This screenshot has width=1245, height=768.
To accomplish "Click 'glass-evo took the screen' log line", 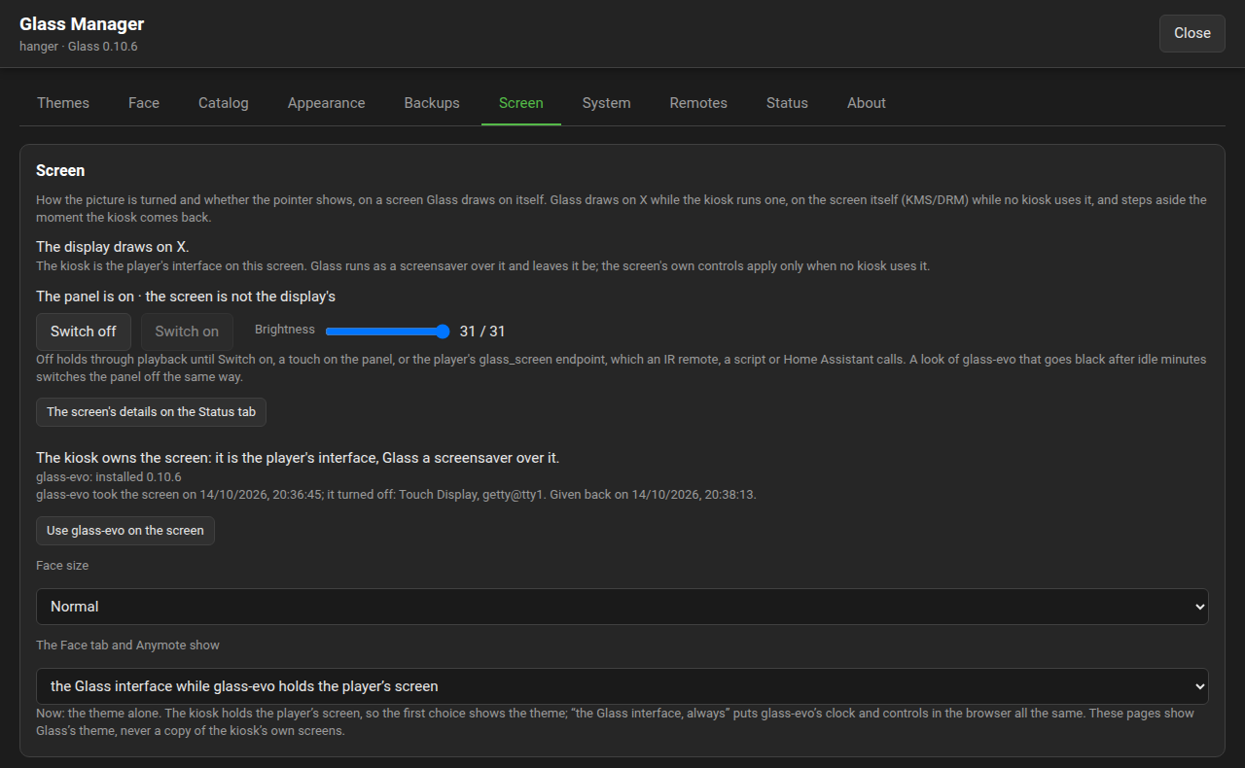I will click(396, 494).
